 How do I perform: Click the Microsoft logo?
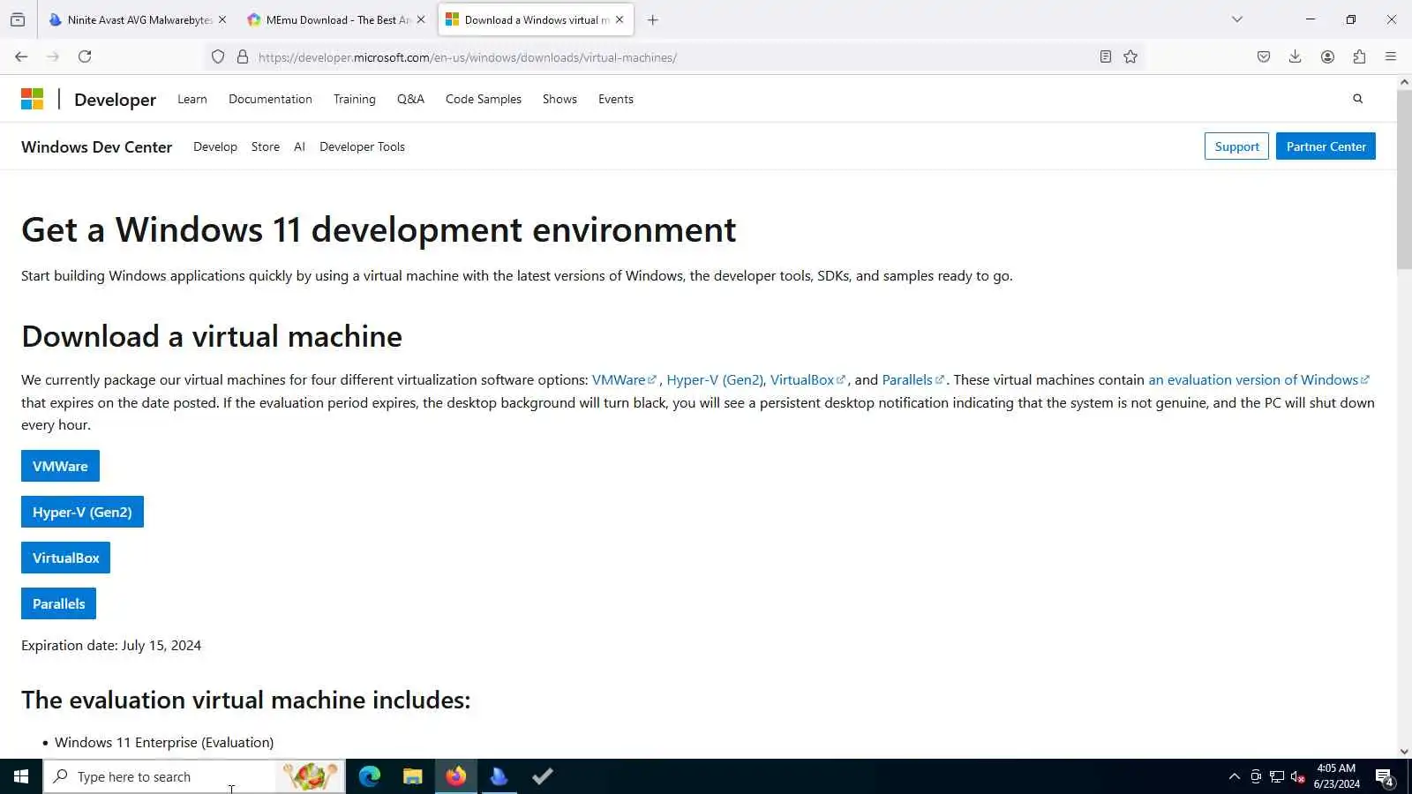32,99
